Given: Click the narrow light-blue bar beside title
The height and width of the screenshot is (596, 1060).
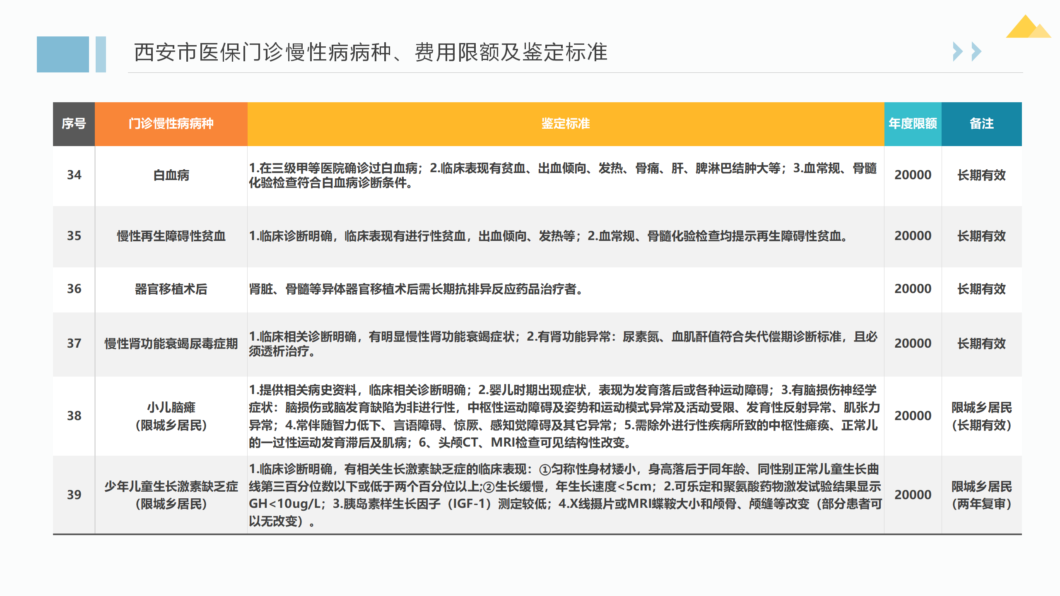Looking at the screenshot, I should point(101,54).
